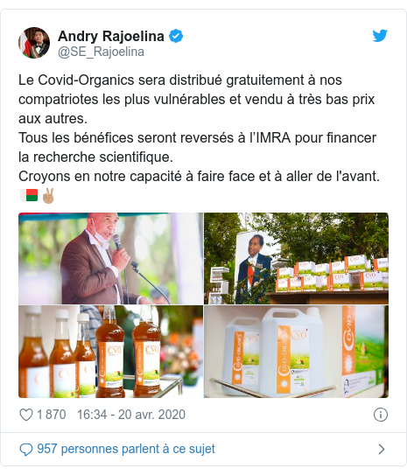This screenshot has width=407, height=475.
Task: Open photo of amber CVO bottles
Action: point(110,352)
